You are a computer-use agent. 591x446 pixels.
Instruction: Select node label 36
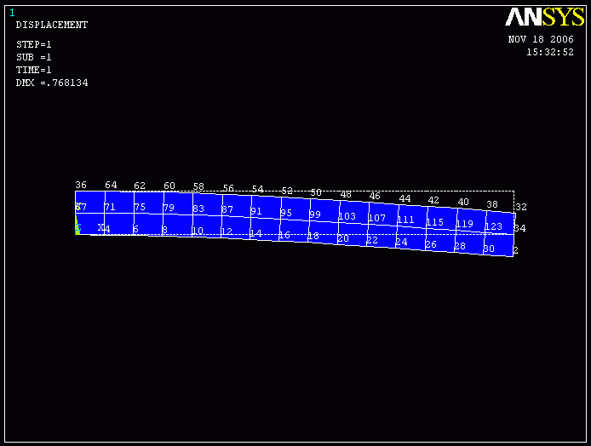coord(81,185)
